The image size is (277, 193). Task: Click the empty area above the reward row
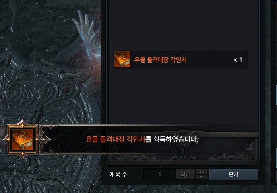[183, 24]
